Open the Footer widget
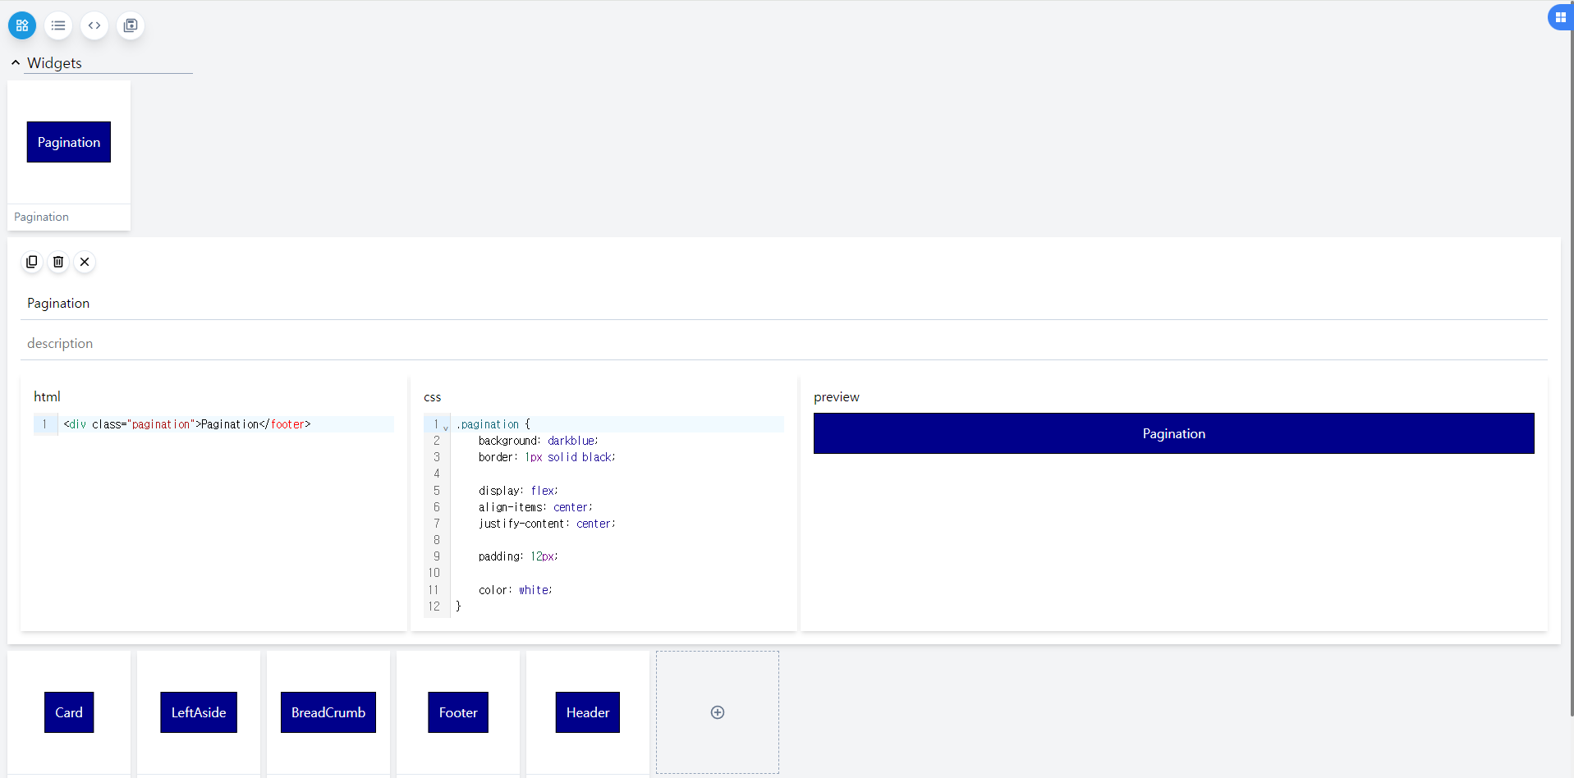 tap(458, 712)
